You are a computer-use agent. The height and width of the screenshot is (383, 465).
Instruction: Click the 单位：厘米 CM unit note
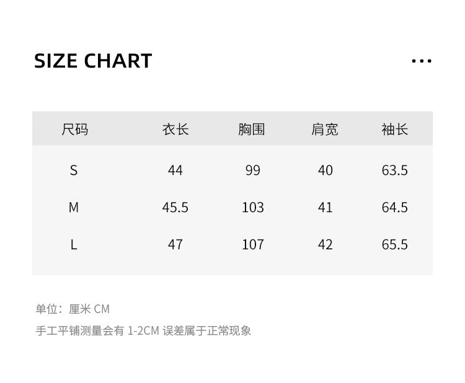(x=73, y=309)
